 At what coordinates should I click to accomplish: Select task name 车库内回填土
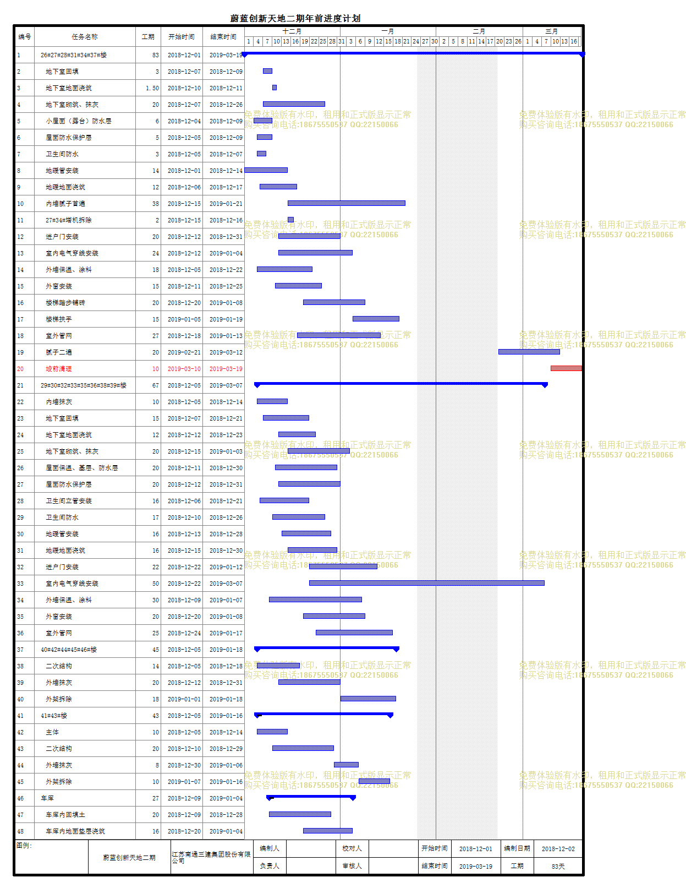click(x=65, y=815)
